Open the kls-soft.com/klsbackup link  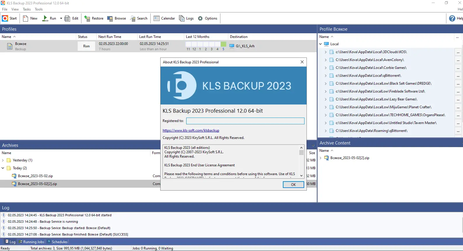coord(191,130)
